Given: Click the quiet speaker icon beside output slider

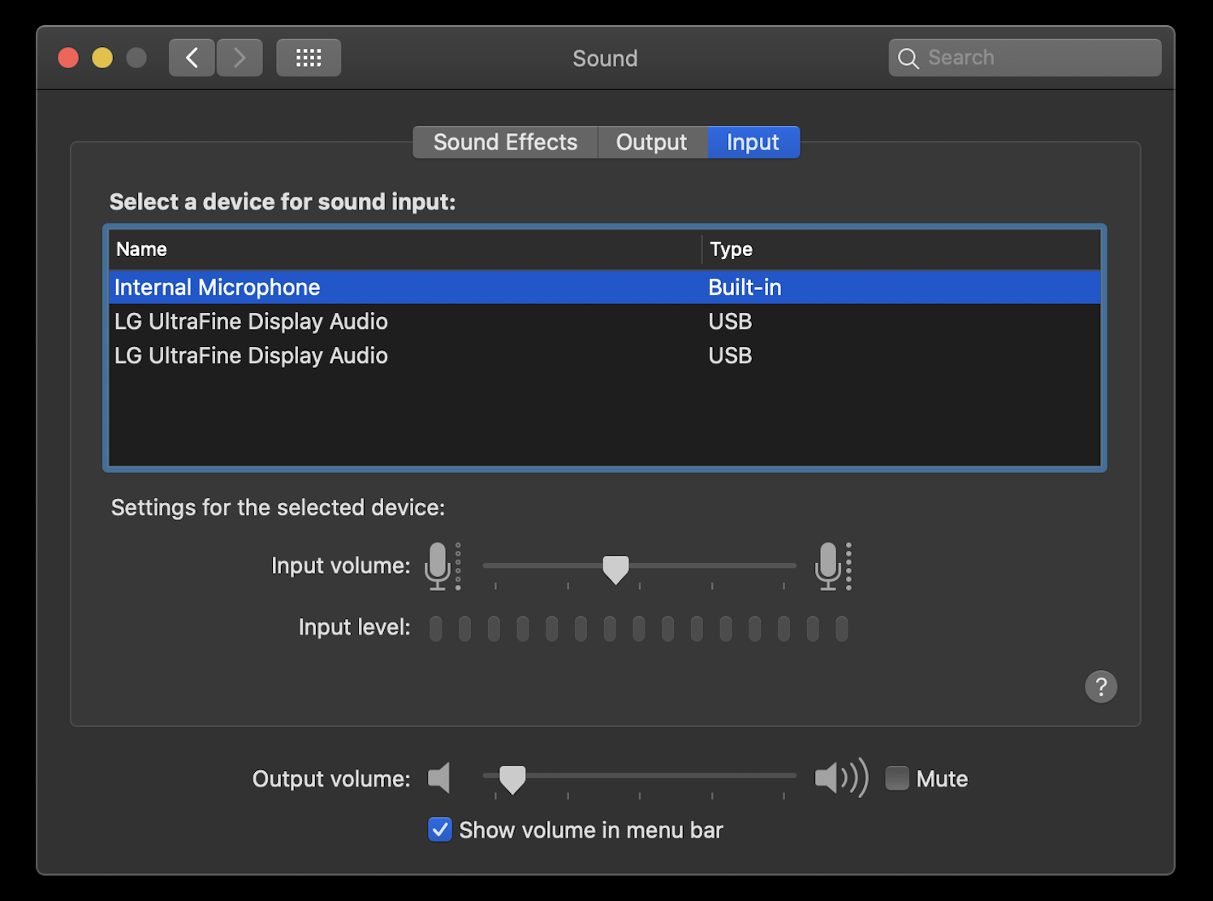Looking at the screenshot, I should point(438,778).
